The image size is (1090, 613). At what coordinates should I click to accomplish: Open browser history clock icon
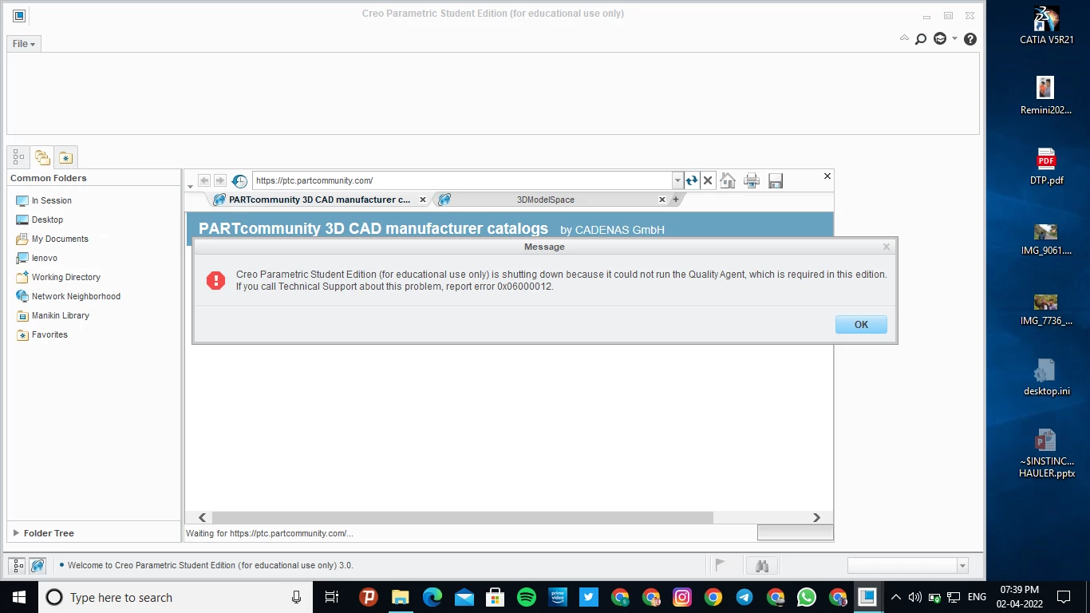click(239, 181)
